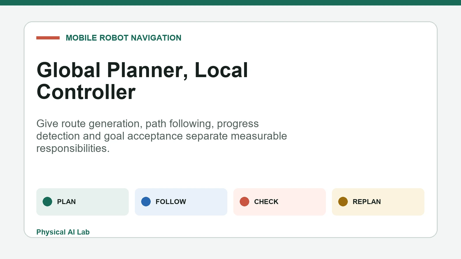Click the MOBILE ROBOT NAVIGATION header
The image size is (461, 259).
click(124, 38)
